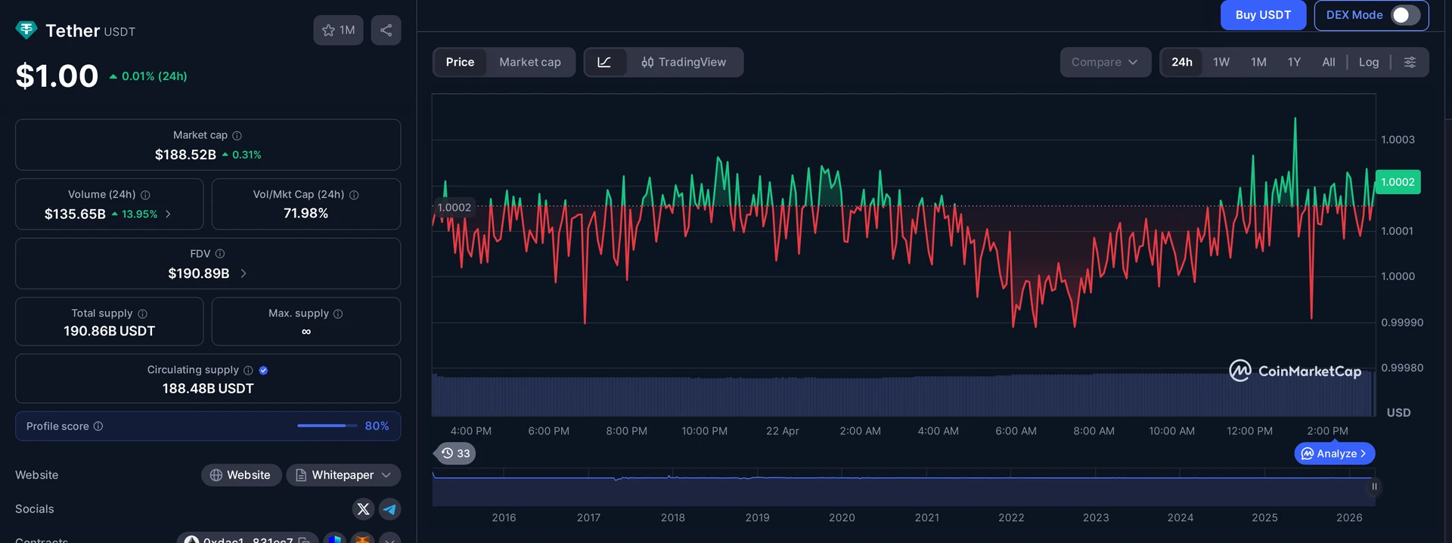Show Volume (24h) info icon

click(145, 195)
